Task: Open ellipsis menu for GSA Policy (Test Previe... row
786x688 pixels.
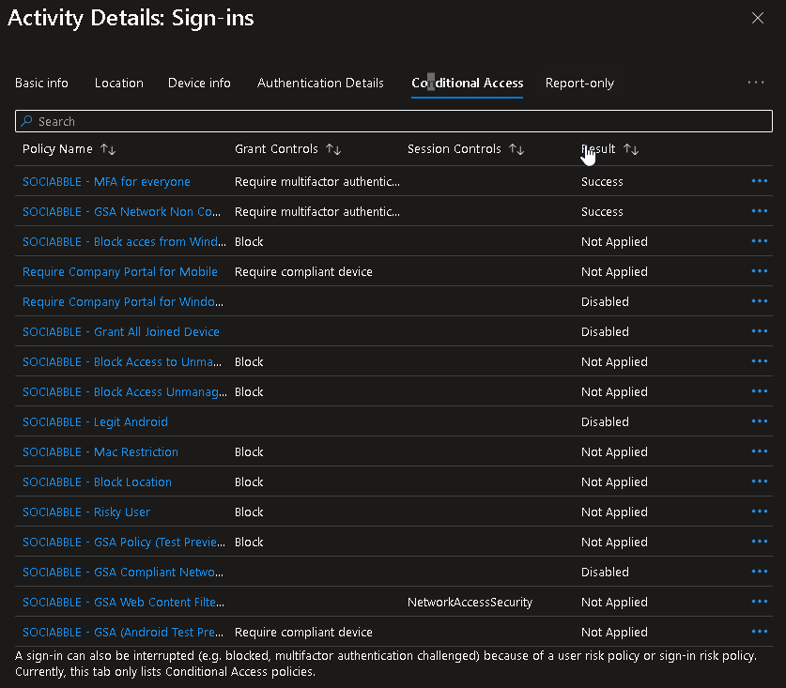Action: pos(760,542)
